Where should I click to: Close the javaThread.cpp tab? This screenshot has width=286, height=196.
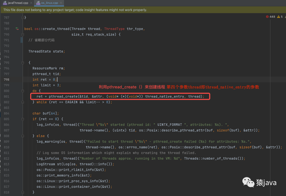31,3
